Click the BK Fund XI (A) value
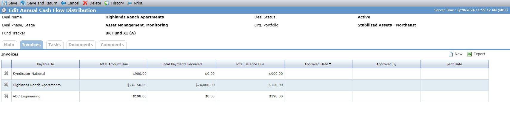The height and width of the screenshot is (128, 510). (121, 33)
